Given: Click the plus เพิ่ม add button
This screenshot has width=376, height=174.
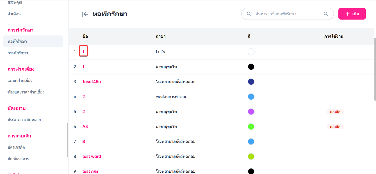Looking at the screenshot, I should point(352,14).
